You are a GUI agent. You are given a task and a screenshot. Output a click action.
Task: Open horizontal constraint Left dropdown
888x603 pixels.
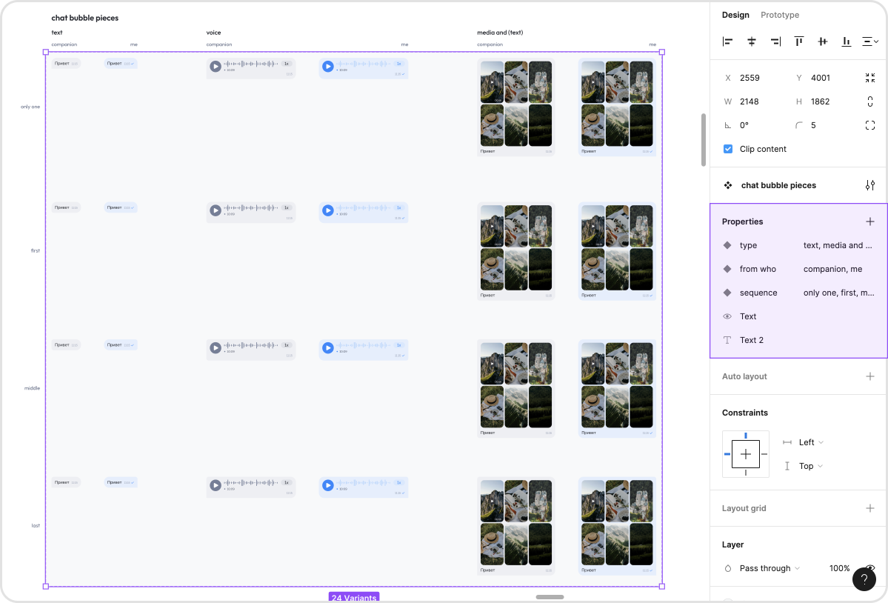pyautogui.click(x=810, y=442)
